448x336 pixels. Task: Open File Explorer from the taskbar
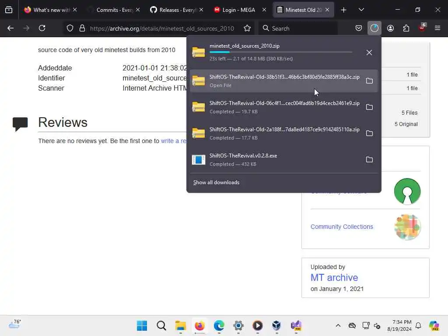181,325
